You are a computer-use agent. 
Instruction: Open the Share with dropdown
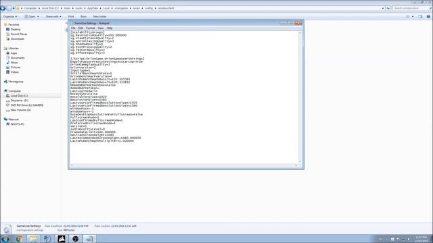(53, 16)
